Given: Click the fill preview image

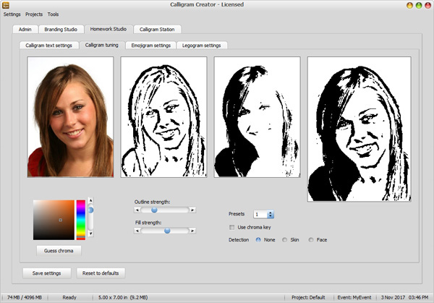Looking at the screenshot, I should [257, 116].
